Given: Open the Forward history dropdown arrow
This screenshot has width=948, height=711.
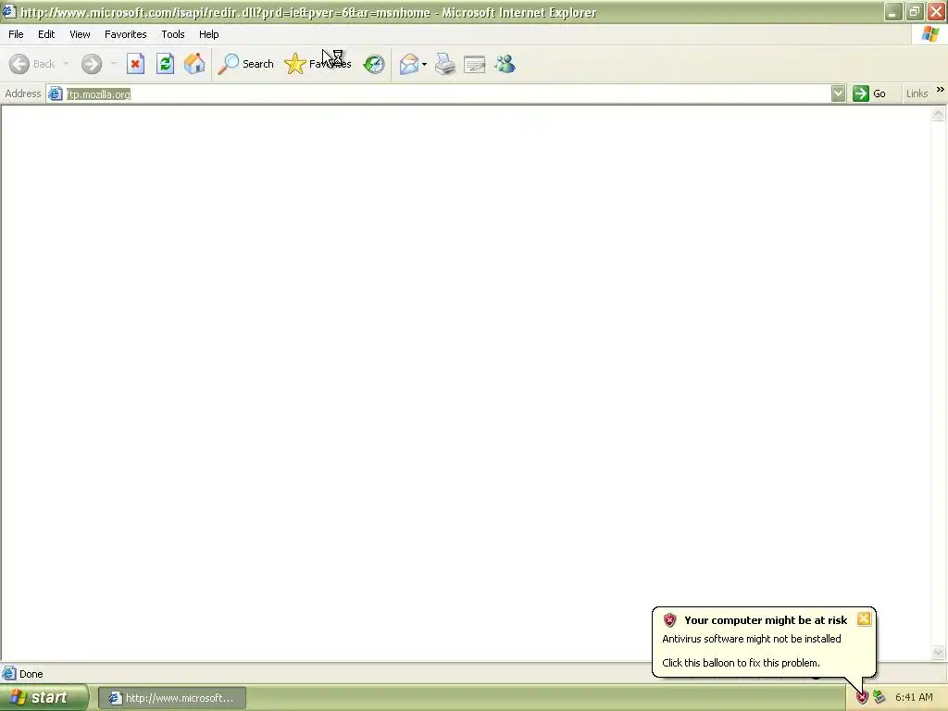Looking at the screenshot, I should pyautogui.click(x=113, y=64).
